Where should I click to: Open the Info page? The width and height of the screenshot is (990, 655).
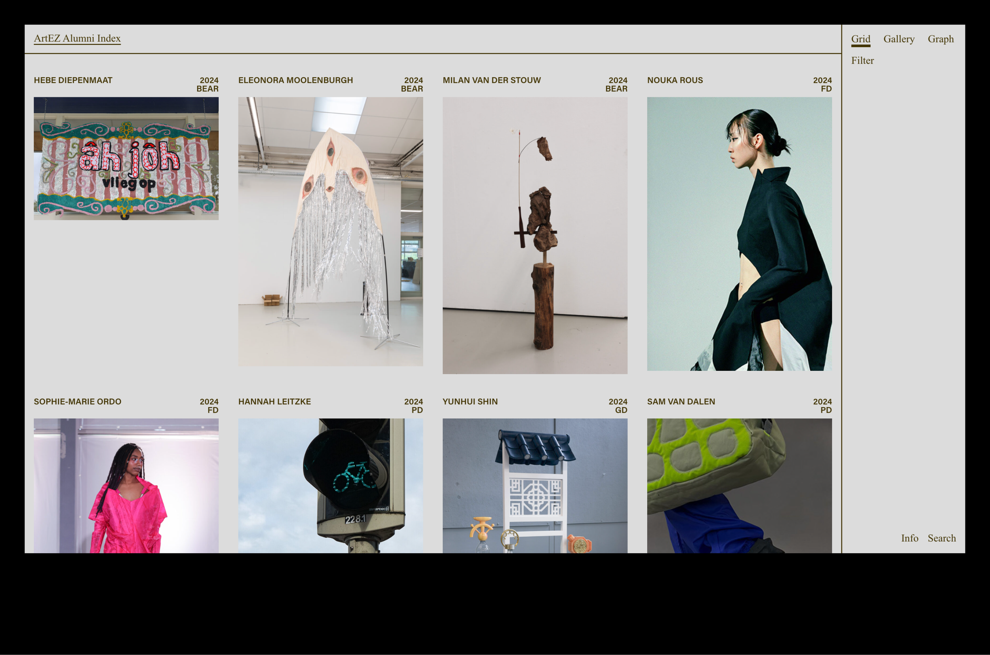tap(910, 538)
